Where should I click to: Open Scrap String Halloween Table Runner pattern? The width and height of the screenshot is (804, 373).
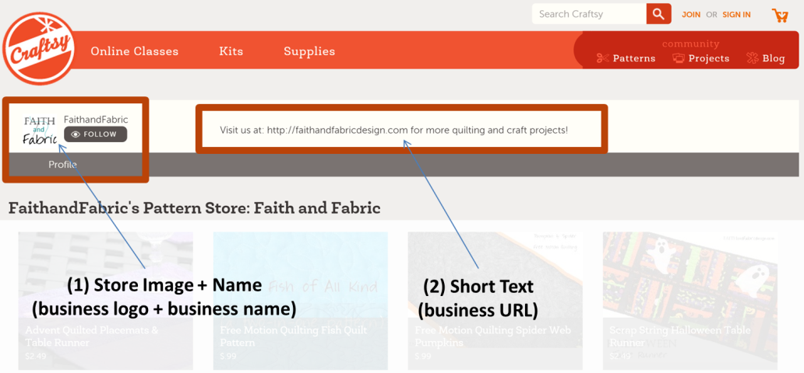(690, 301)
